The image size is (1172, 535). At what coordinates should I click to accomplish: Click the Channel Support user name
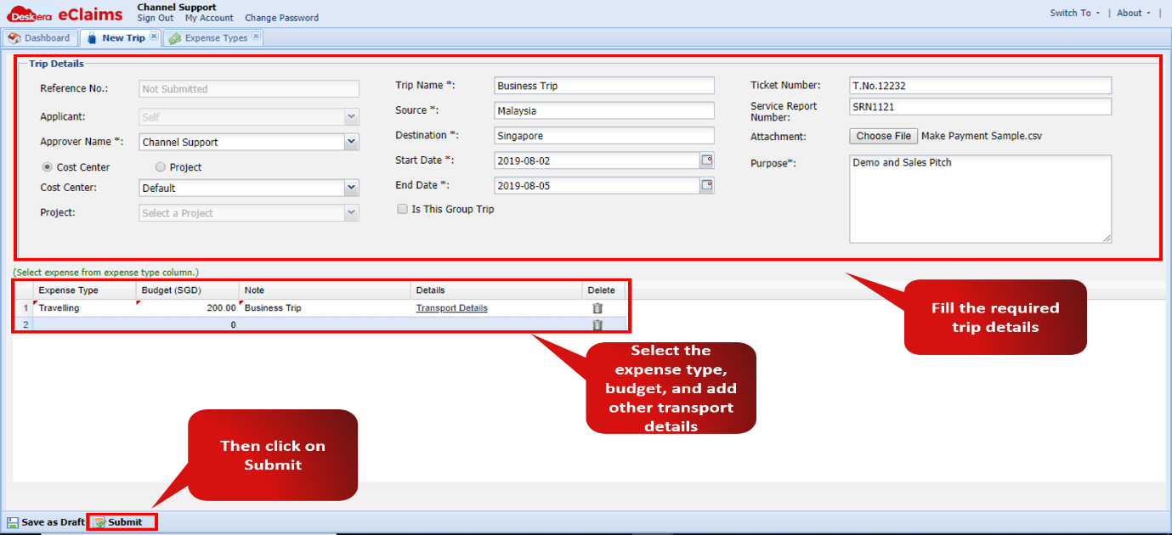177,7
